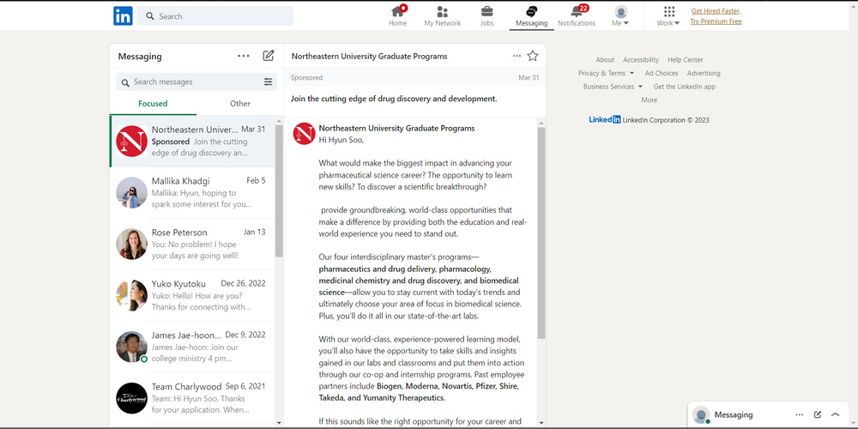Click message pane scroll down arrow
This screenshot has height=429, width=858.
pos(541,422)
